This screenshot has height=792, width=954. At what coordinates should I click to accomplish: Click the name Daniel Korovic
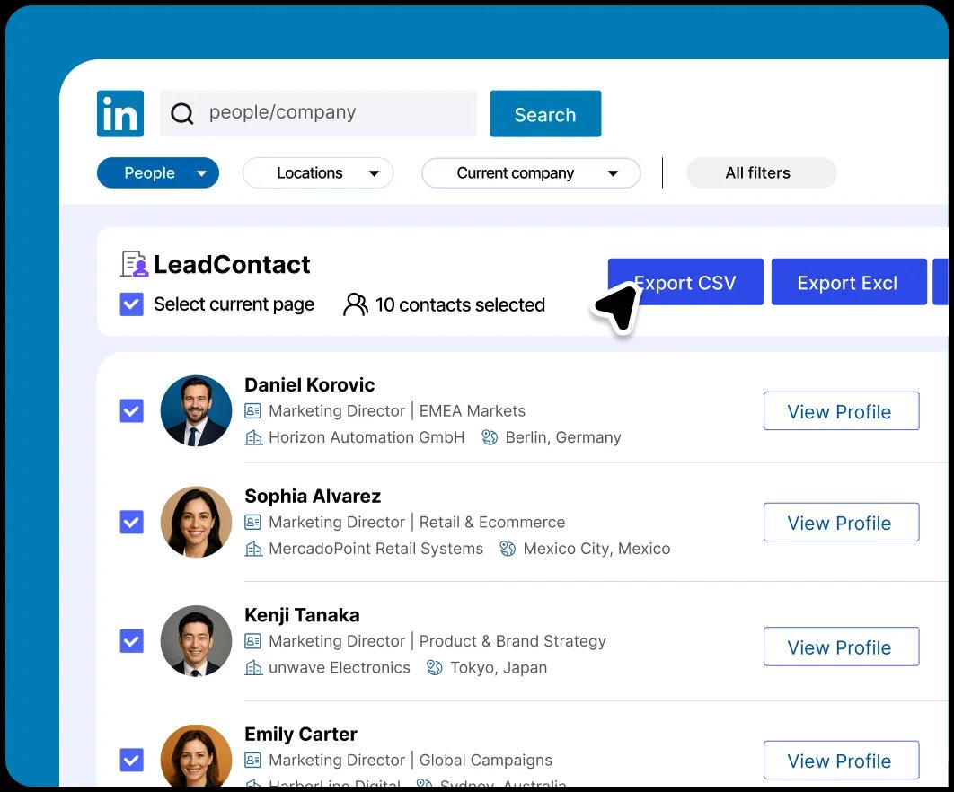click(310, 385)
